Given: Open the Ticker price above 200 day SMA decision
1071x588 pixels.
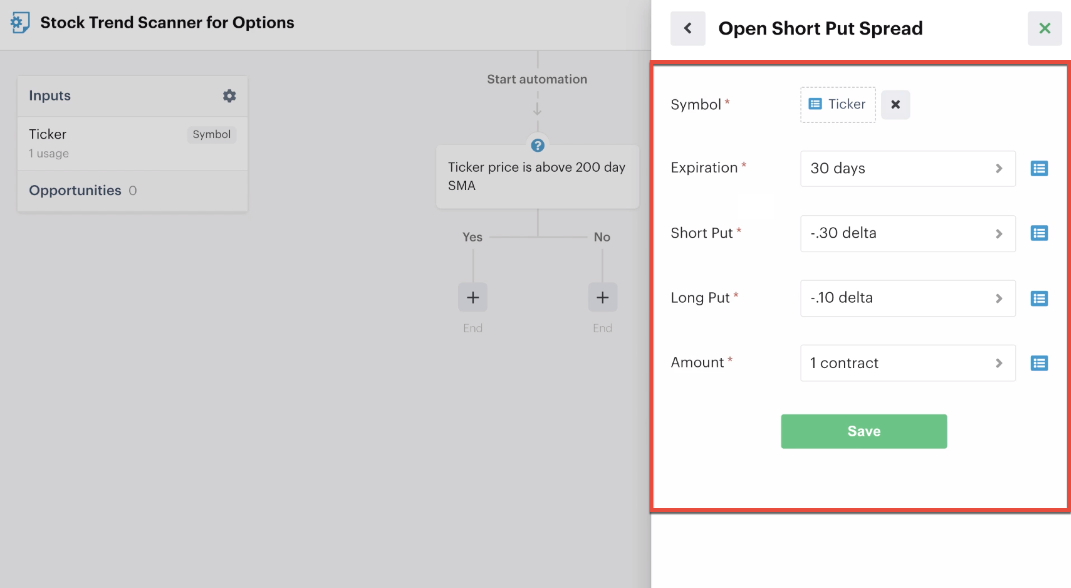Looking at the screenshot, I should click(538, 177).
